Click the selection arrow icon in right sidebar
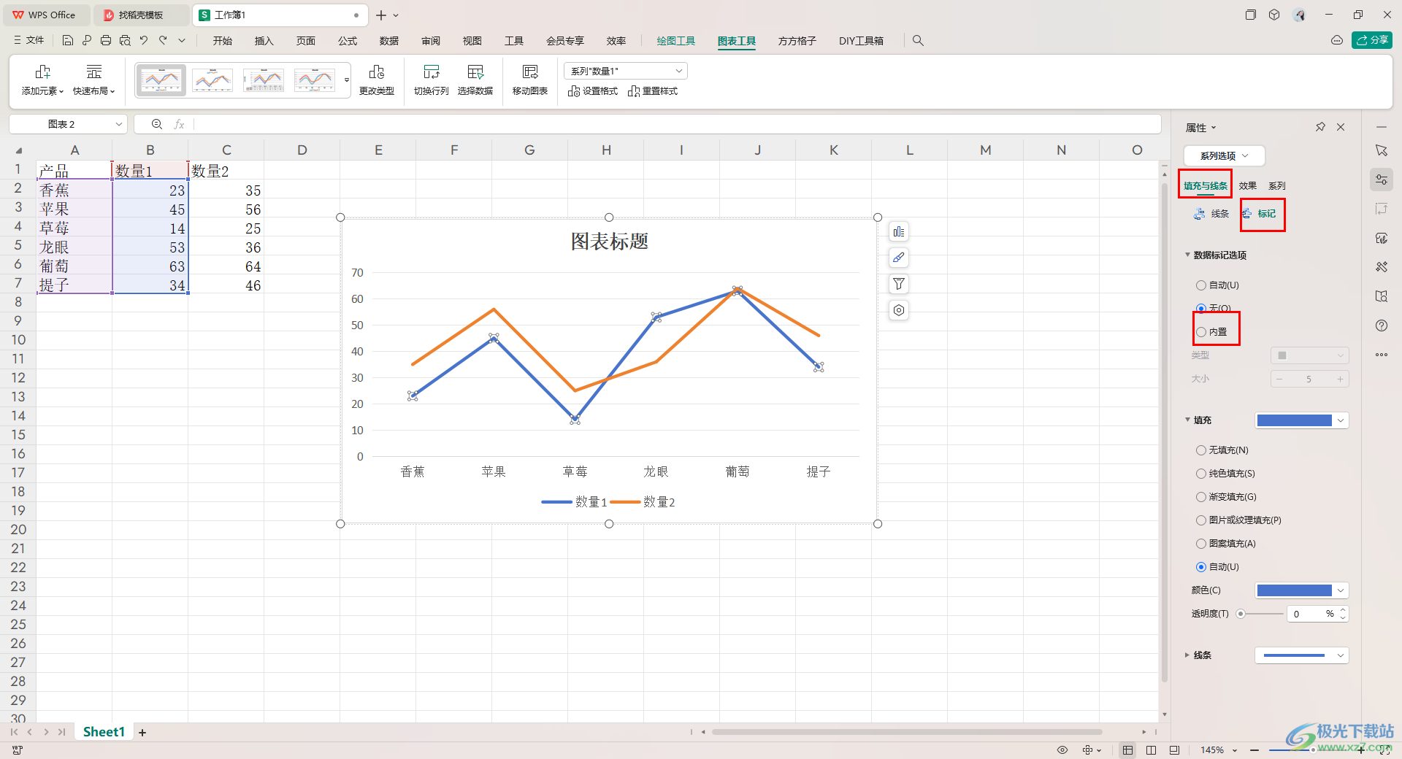Viewport: 1402px width, 759px height. 1382,150
